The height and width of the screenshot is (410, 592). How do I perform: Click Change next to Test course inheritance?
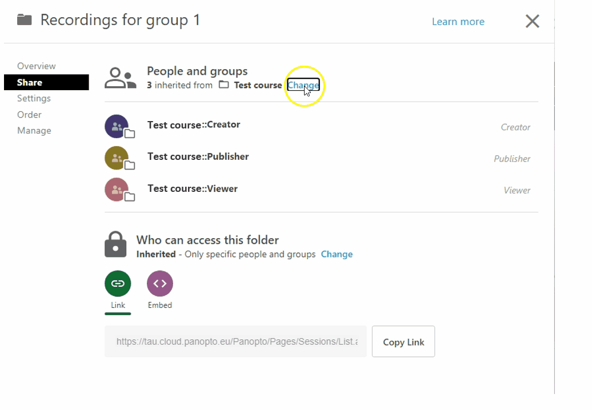[303, 85]
